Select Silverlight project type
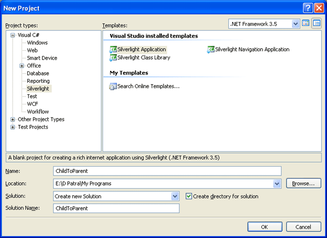 (x=38, y=89)
